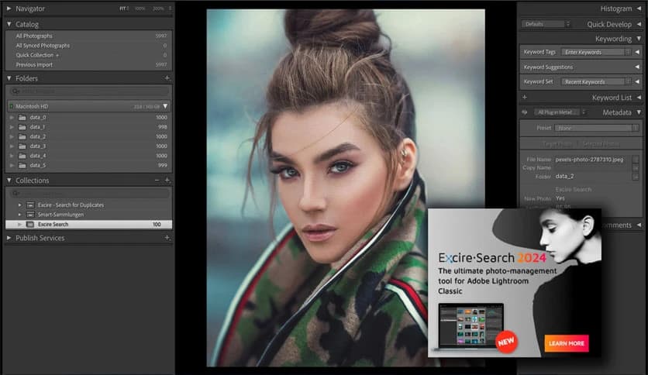Click the data_4 folder icon
Image resolution: width=648 pixels, height=375 pixels.
pos(22,156)
